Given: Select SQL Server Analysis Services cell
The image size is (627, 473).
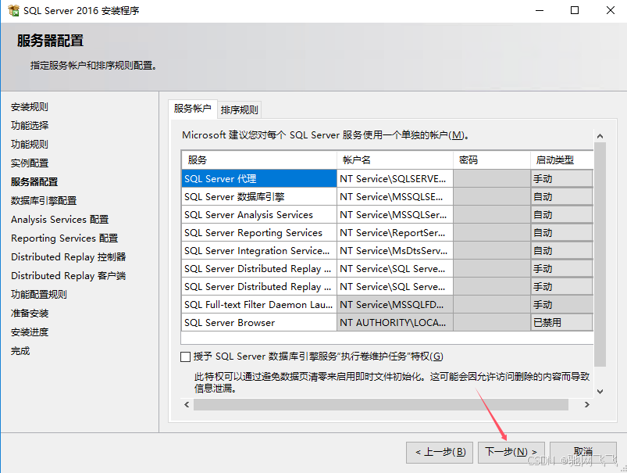Looking at the screenshot, I should pyautogui.click(x=259, y=215).
